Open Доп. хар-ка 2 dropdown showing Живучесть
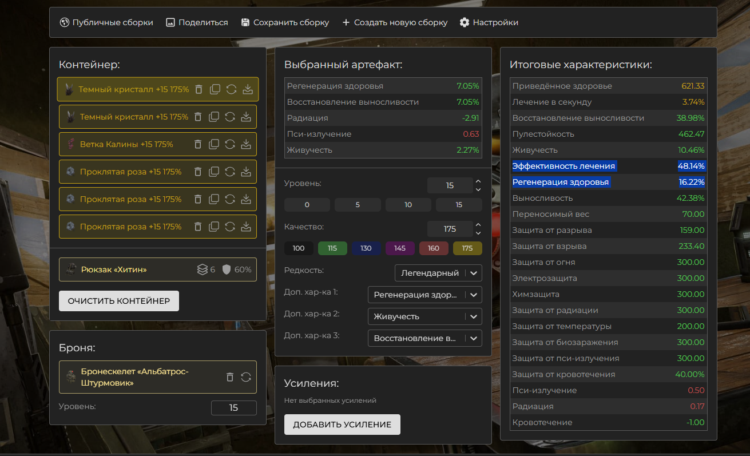The width and height of the screenshot is (750, 456). [425, 316]
